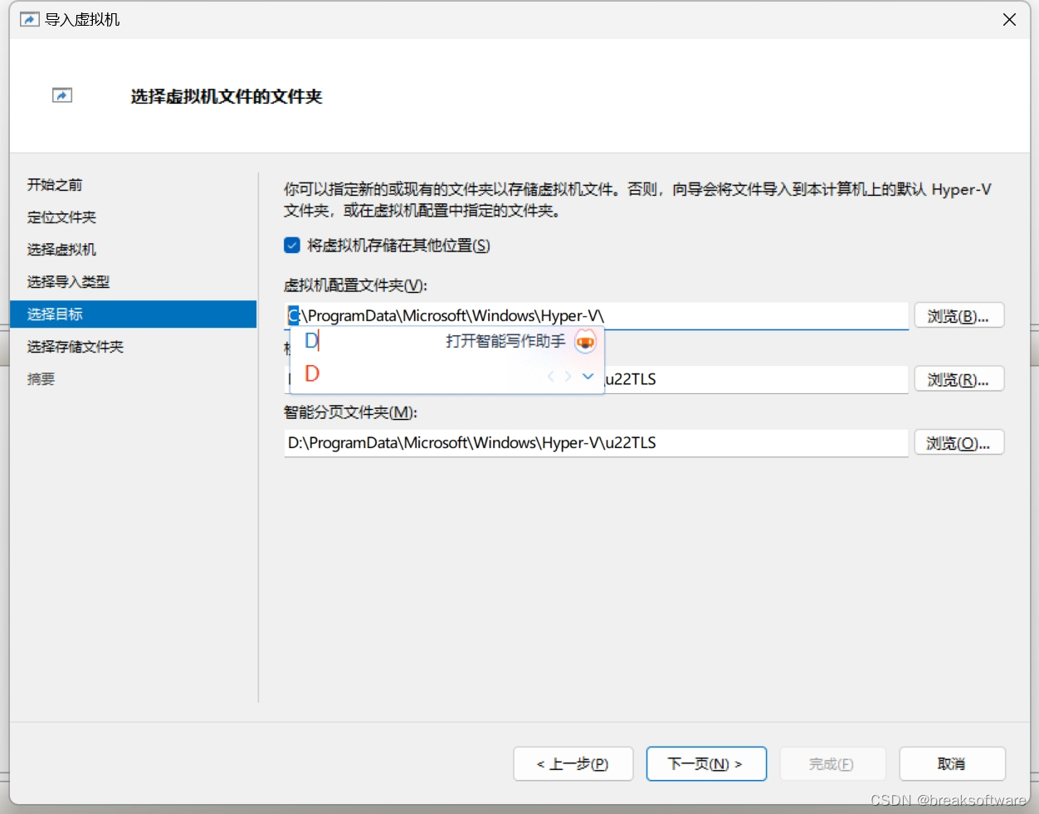This screenshot has width=1039, height=814.
Task: Go to previous IME candidate page arrow
Action: 550,377
